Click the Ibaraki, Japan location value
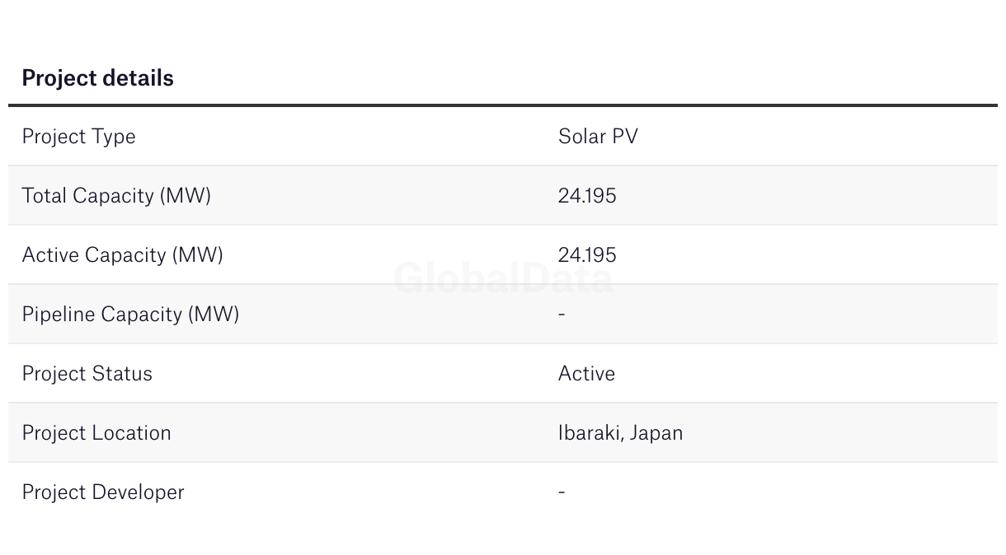1006x555 pixels. click(620, 433)
